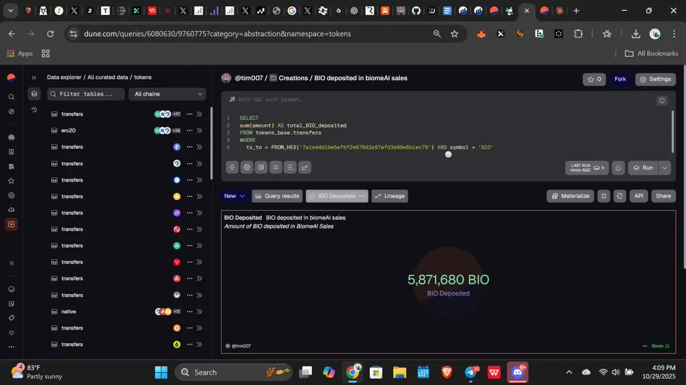Screen dimensions: 686x385
Task: Collapse the Data explorer panel
Action: point(34,78)
